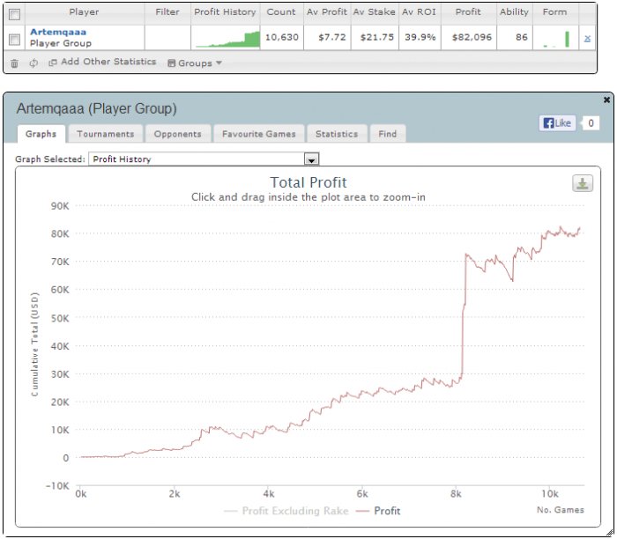Open the Groups dropdown menu

pyautogui.click(x=195, y=63)
